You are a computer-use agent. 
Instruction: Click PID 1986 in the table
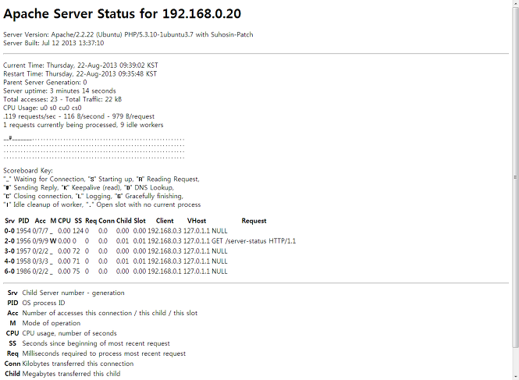click(x=23, y=272)
